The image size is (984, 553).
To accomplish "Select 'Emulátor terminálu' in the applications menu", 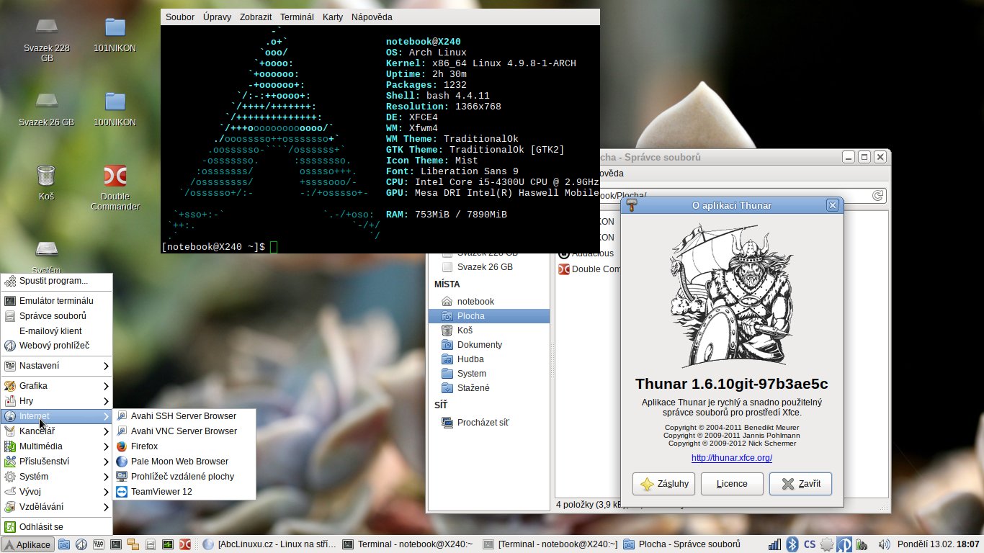I will [x=57, y=300].
